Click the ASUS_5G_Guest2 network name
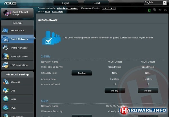The width and height of the screenshot is (169, 117). coord(115,106)
